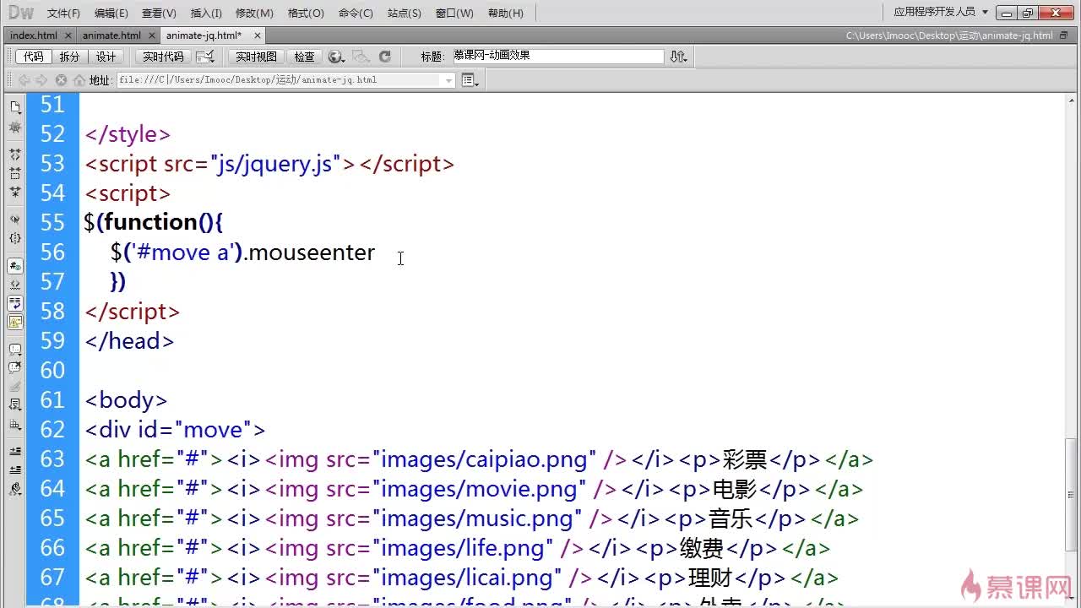This screenshot has height=608, width=1081.
Task: Click the browser forward arrow icon
Action: pos(41,80)
